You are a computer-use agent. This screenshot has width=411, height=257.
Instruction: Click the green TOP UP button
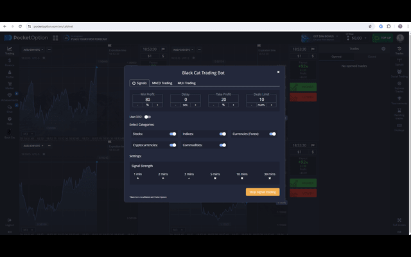[383, 38]
